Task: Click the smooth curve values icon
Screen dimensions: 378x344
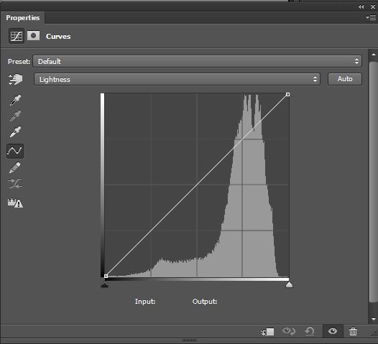Action: 15,184
